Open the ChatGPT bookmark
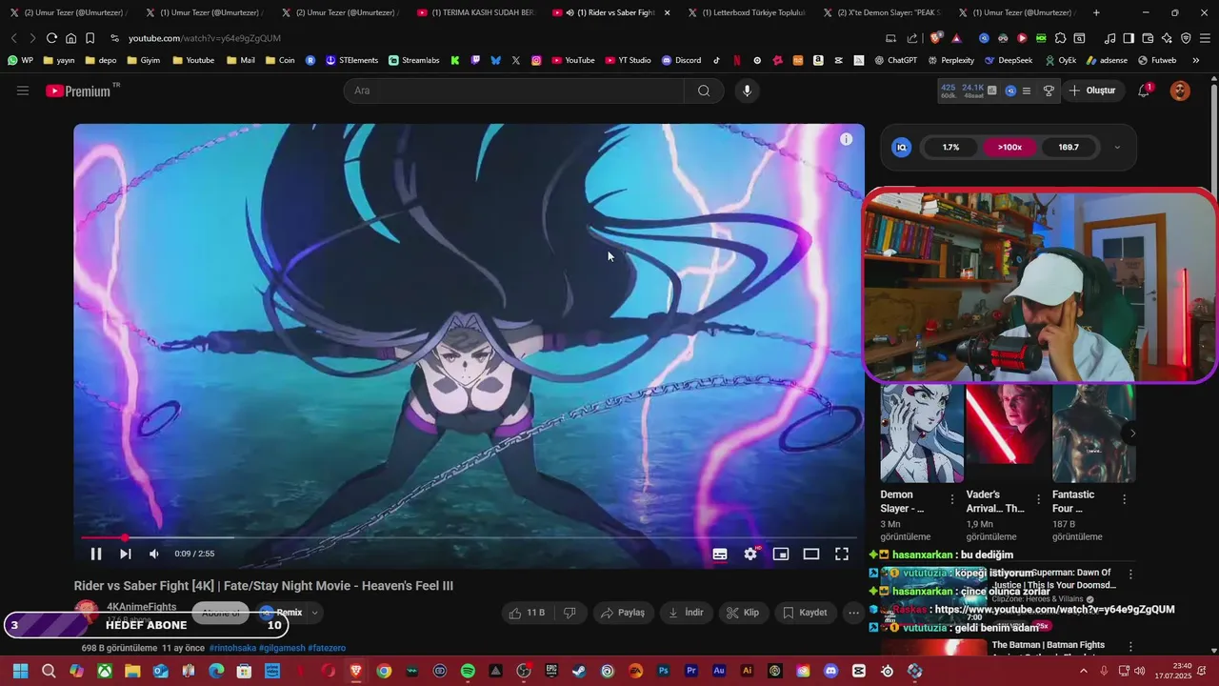This screenshot has width=1219, height=686. 895,60
